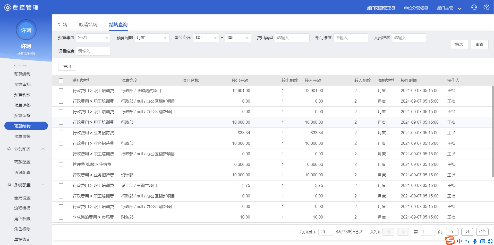Open 全局设置 in sidebar
The image size is (494, 245).
click(22, 198)
